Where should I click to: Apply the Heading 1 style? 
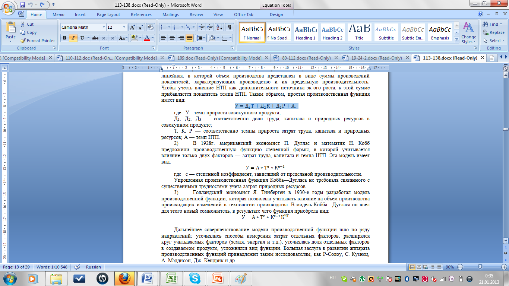tap(306, 32)
